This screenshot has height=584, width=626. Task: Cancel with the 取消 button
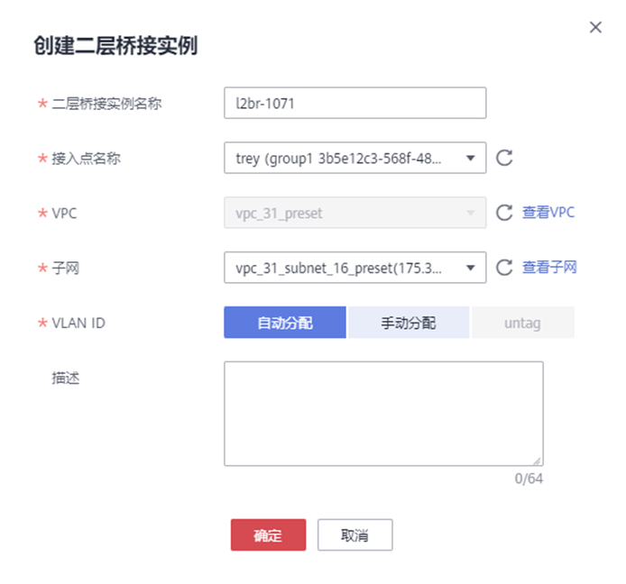click(x=354, y=534)
